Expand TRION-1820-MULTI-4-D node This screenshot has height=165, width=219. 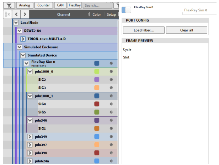point(23,39)
